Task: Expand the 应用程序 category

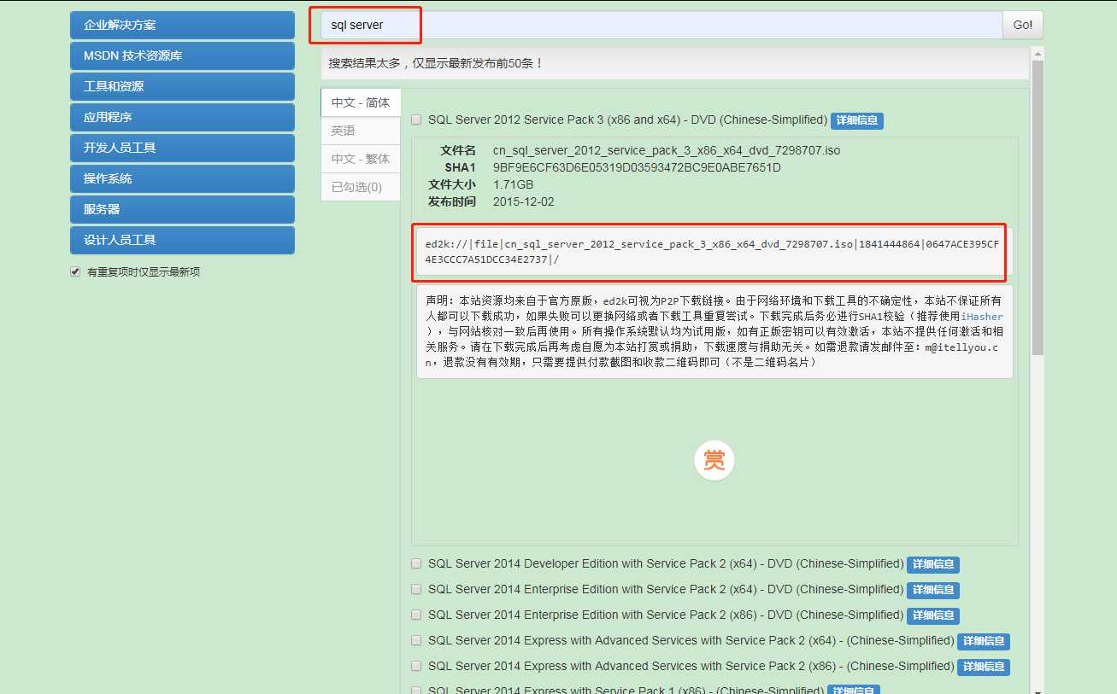Action: (182, 117)
